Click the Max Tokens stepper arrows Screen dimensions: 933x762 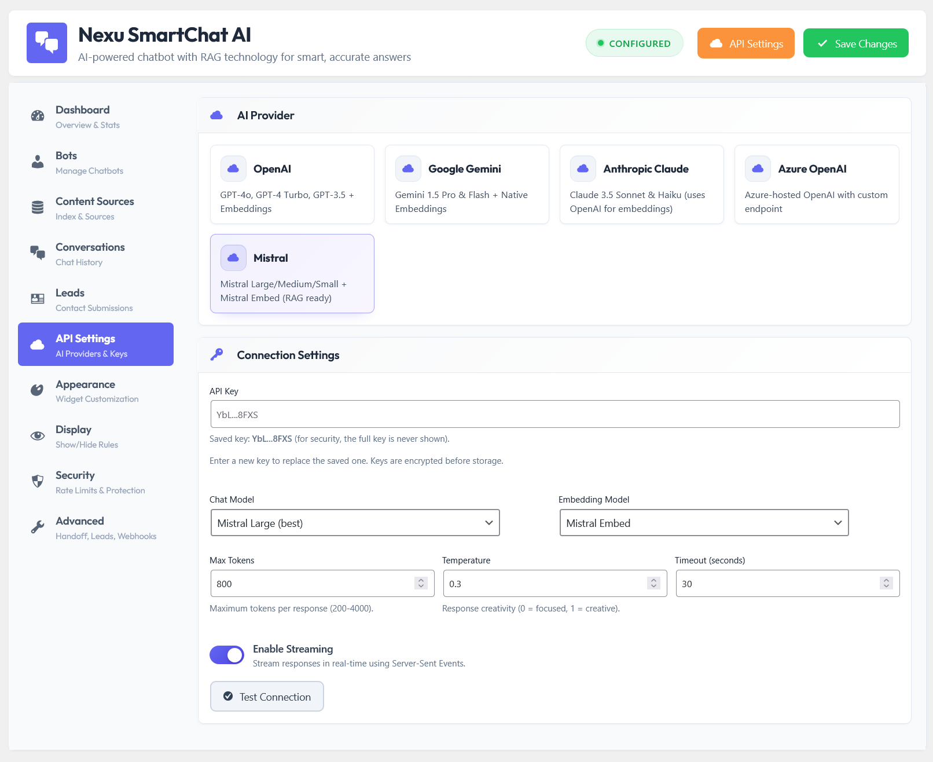421,583
